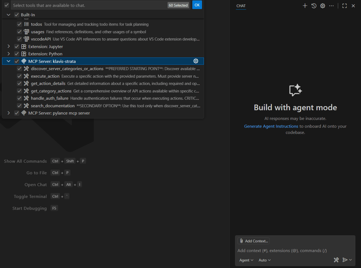Expand the Extension: Python group
This screenshot has height=268, width=361.
[9, 54]
